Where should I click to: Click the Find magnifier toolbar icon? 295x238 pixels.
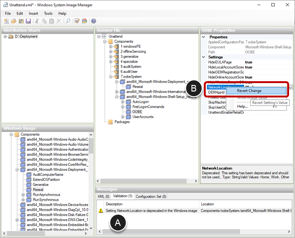[68, 21]
